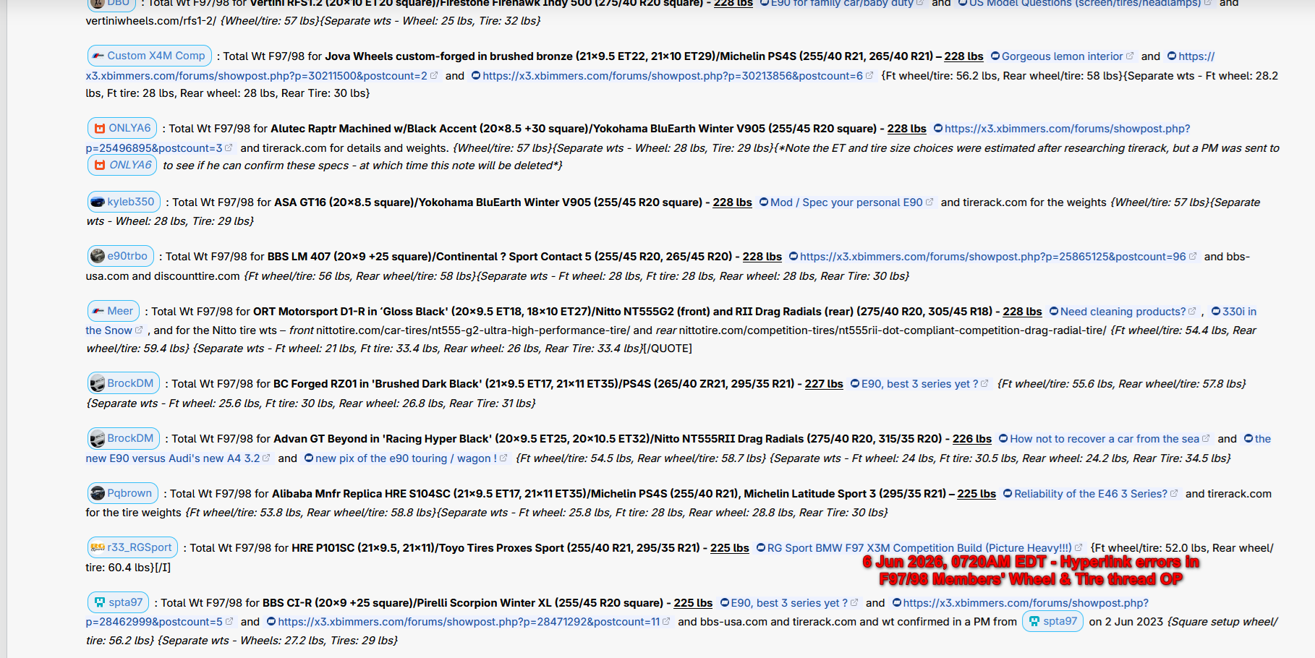1315x658 pixels.
Task: Click the bold text "BC Forged RZ01"
Action: [x=312, y=384]
